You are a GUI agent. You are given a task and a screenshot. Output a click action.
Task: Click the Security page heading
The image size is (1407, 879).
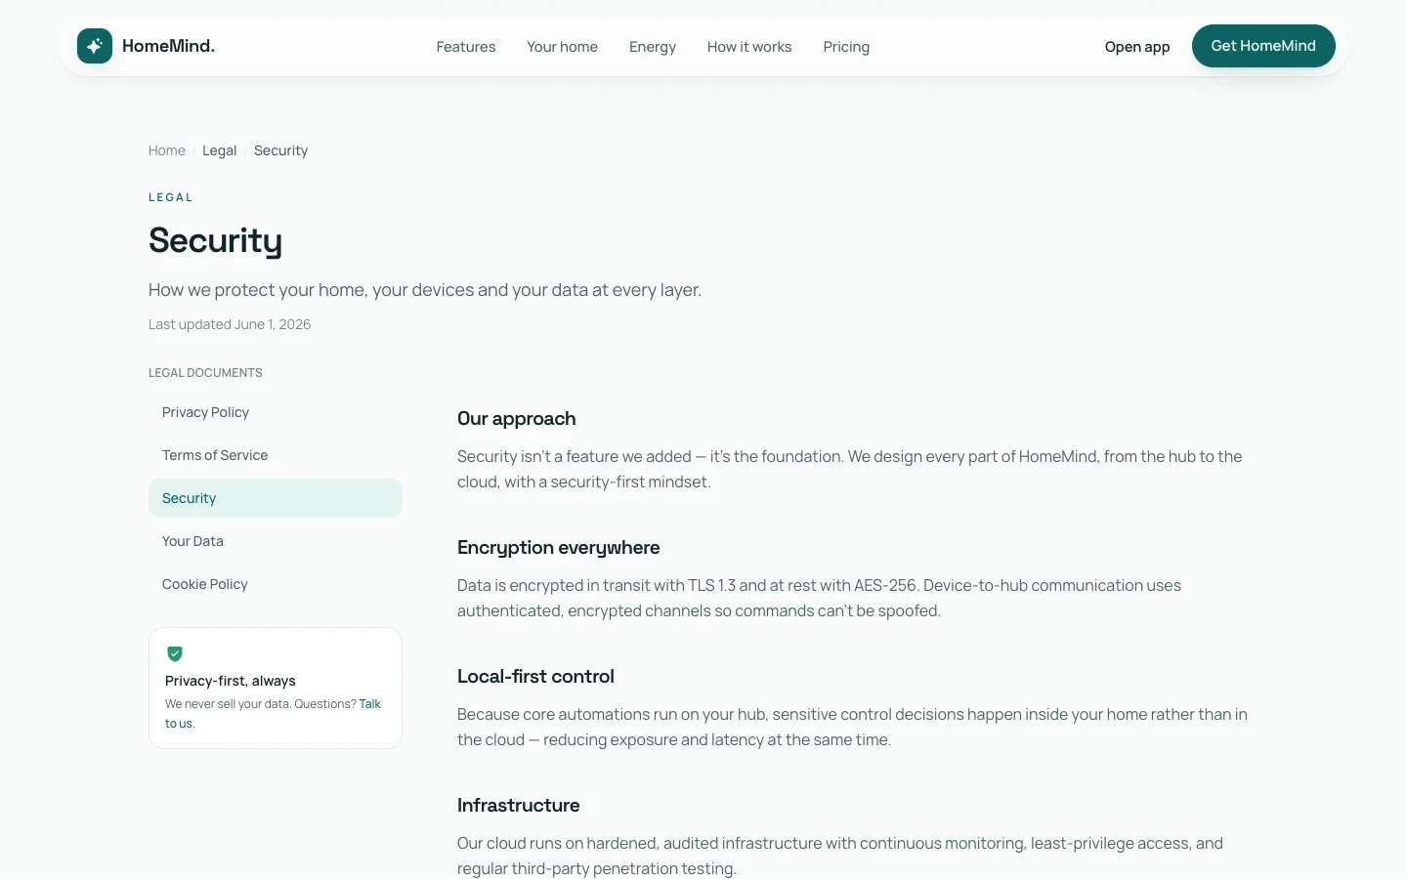point(215,240)
